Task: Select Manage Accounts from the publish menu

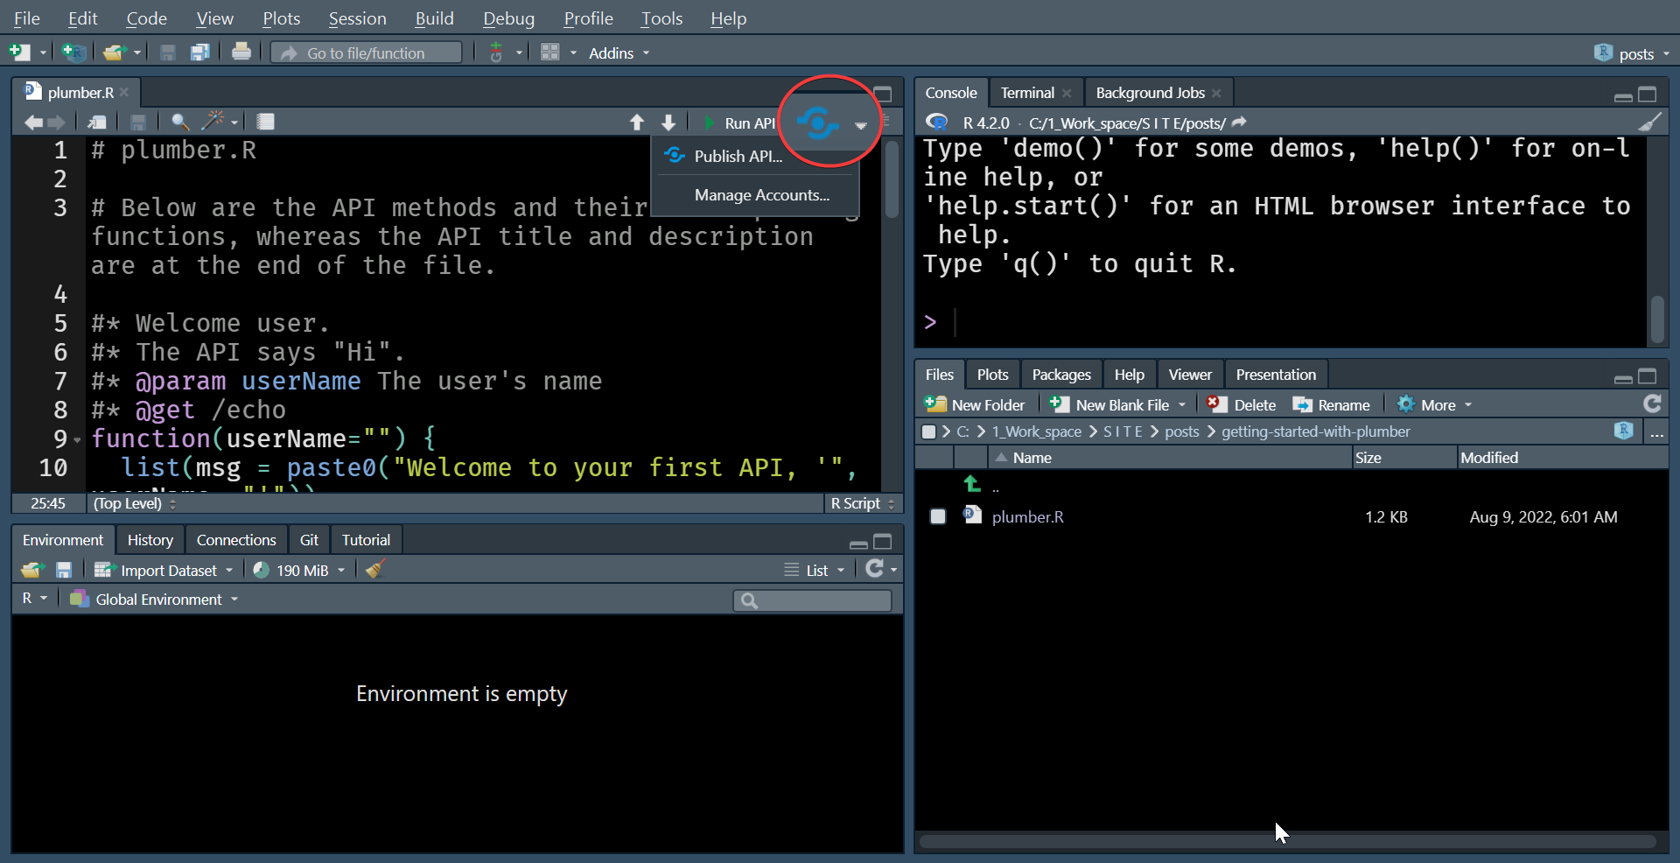Action: click(761, 194)
